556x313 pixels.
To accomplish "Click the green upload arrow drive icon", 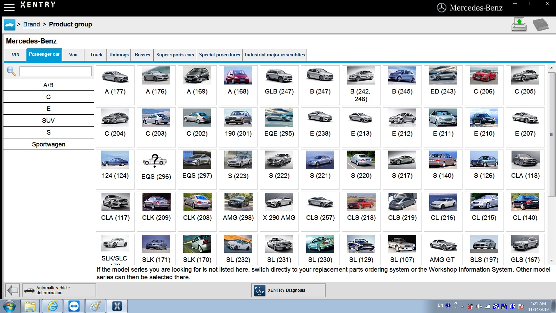I will [519, 25].
